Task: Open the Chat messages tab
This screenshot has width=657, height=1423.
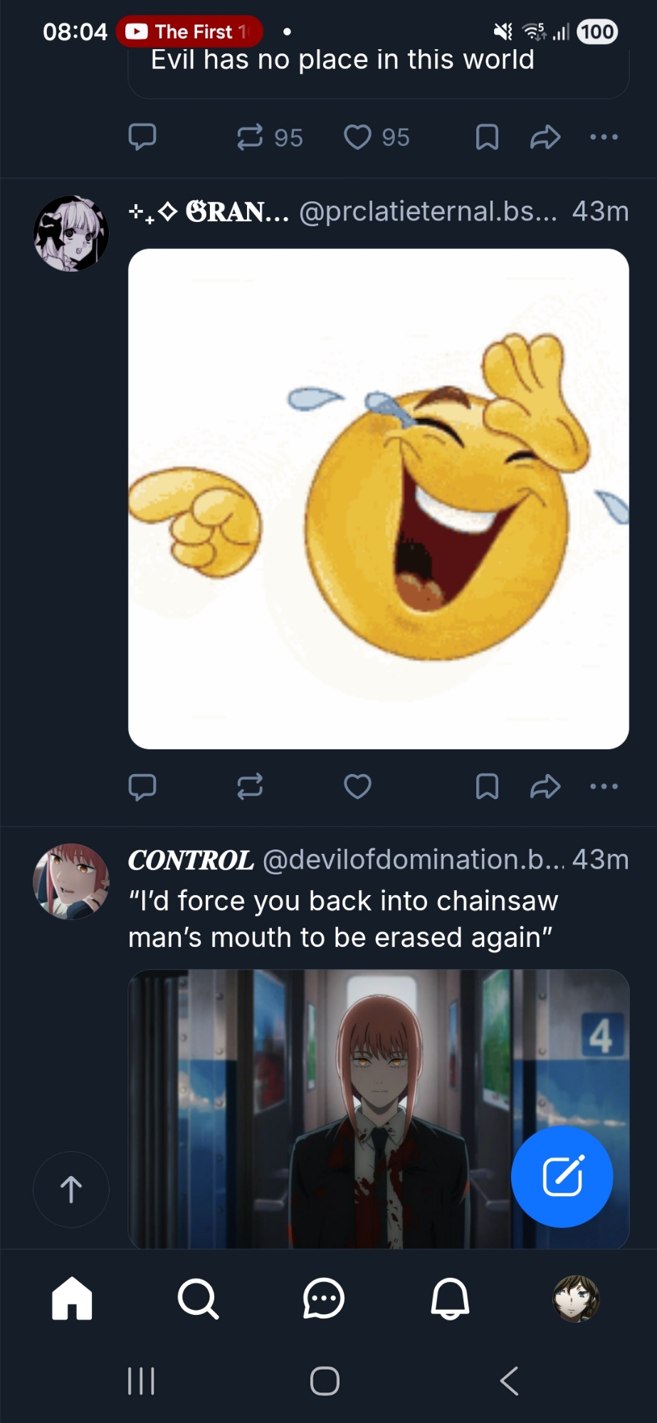Action: tap(324, 1298)
